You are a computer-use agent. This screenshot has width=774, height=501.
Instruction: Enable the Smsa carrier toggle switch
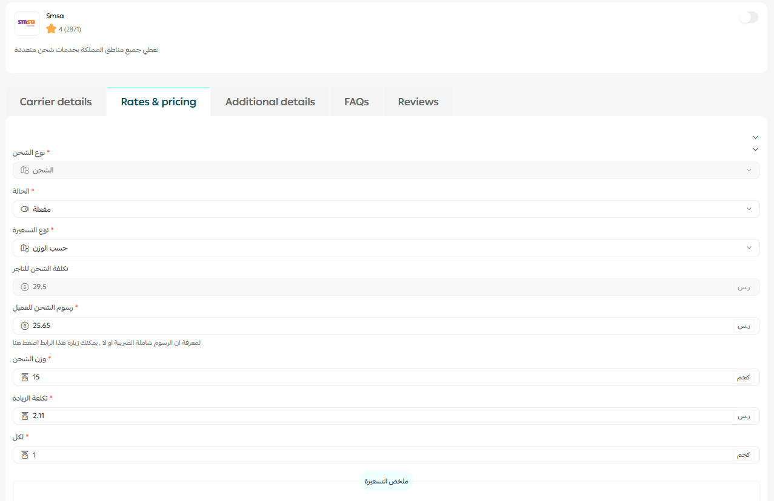click(748, 18)
